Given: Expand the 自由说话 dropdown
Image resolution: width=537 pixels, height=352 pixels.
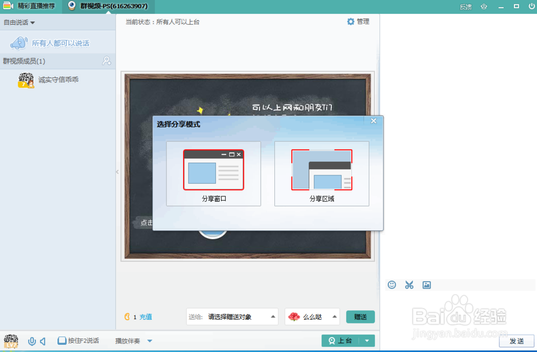Looking at the screenshot, I should pos(19,22).
